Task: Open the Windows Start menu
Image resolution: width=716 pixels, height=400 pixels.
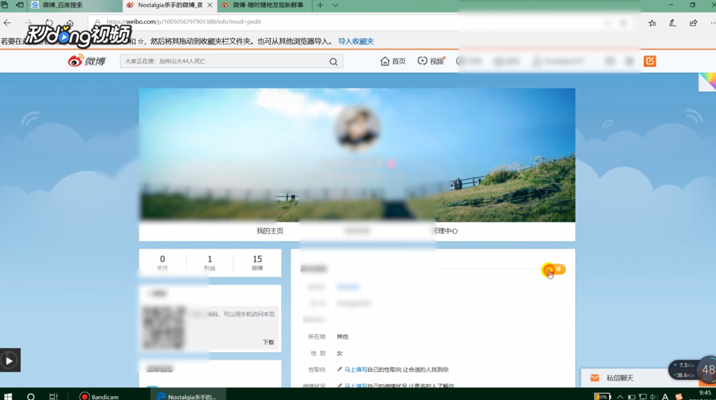Action: (8, 396)
